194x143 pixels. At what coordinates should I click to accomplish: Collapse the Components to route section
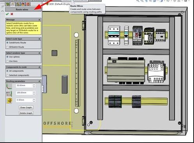pyautogui.click(x=39, y=67)
